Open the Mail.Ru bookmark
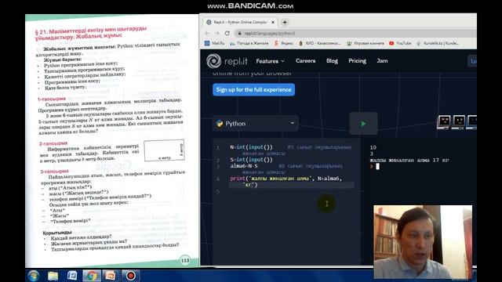This screenshot has height=282, width=502. coord(214,43)
